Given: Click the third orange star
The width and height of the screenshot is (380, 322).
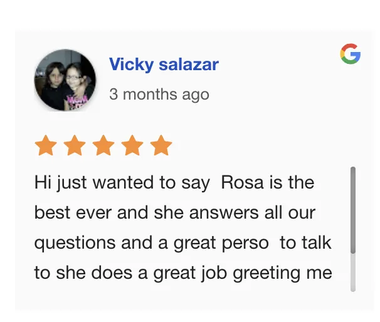Looking at the screenshot, I should pyautogui.click(x=103, y=145).
